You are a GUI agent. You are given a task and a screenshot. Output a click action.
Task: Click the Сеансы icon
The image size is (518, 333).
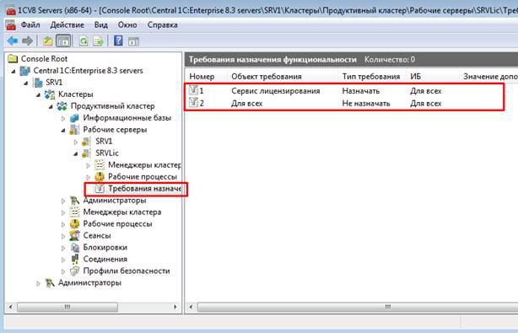(x=74, y=236)
